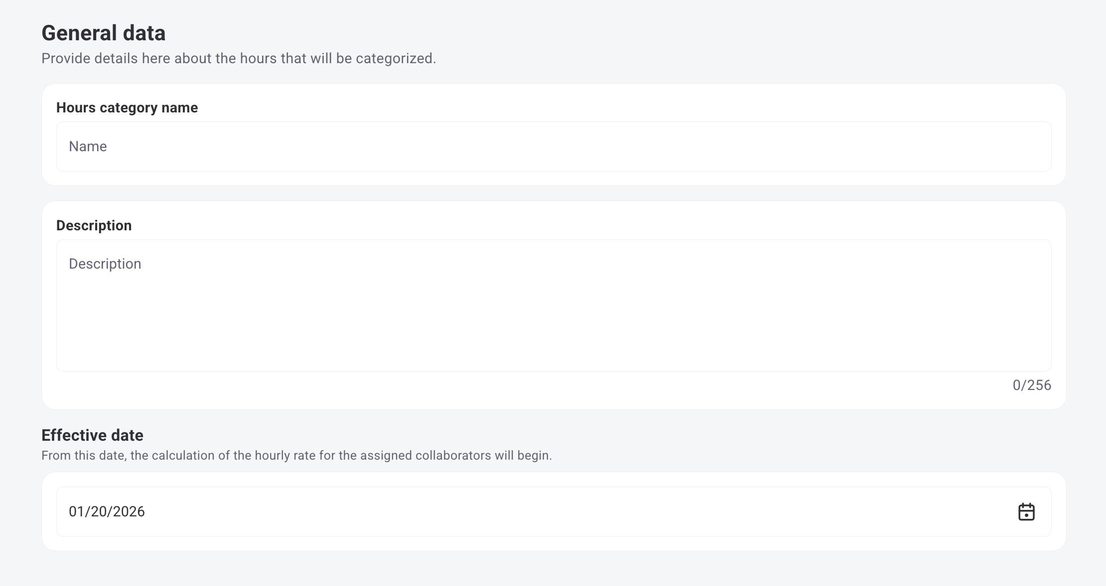
Task: Click the "General data" heading
Action: [x=104, y=33]
